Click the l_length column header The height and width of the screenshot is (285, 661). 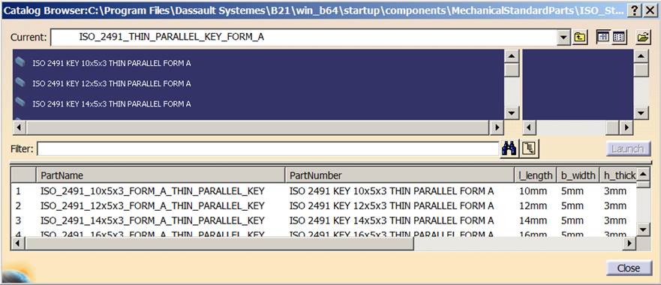coord(536,175)
